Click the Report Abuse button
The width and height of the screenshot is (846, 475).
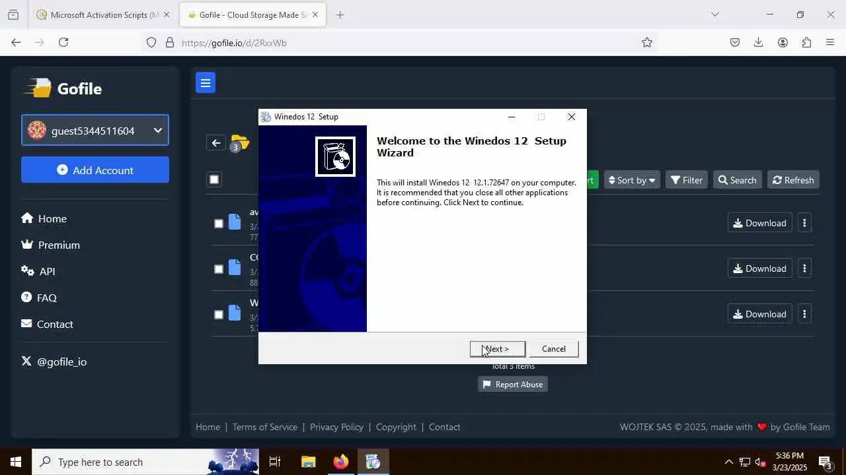click(513, 385)
